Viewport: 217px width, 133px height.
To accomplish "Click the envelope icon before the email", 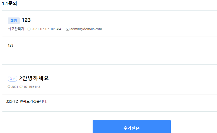I will (67, 29).
